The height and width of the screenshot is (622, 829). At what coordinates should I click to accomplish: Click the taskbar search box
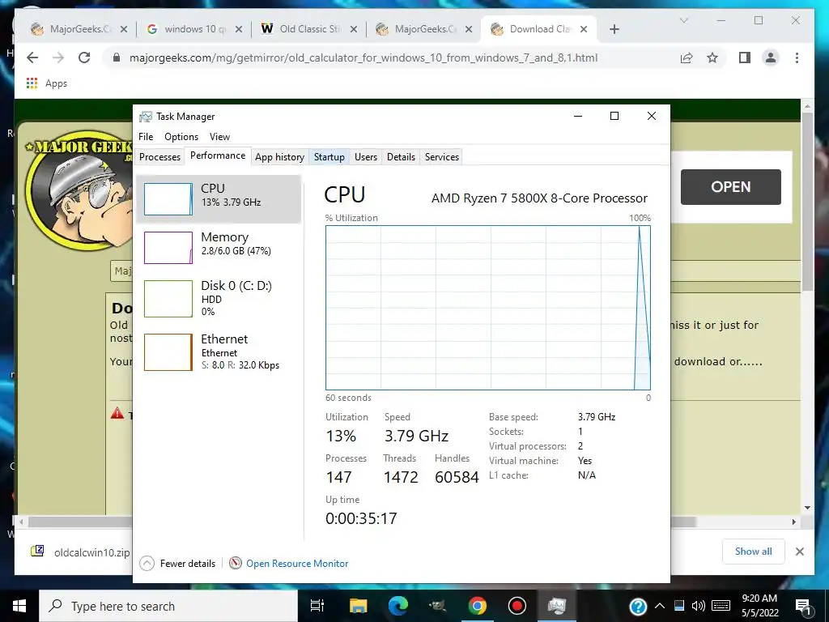168,606
